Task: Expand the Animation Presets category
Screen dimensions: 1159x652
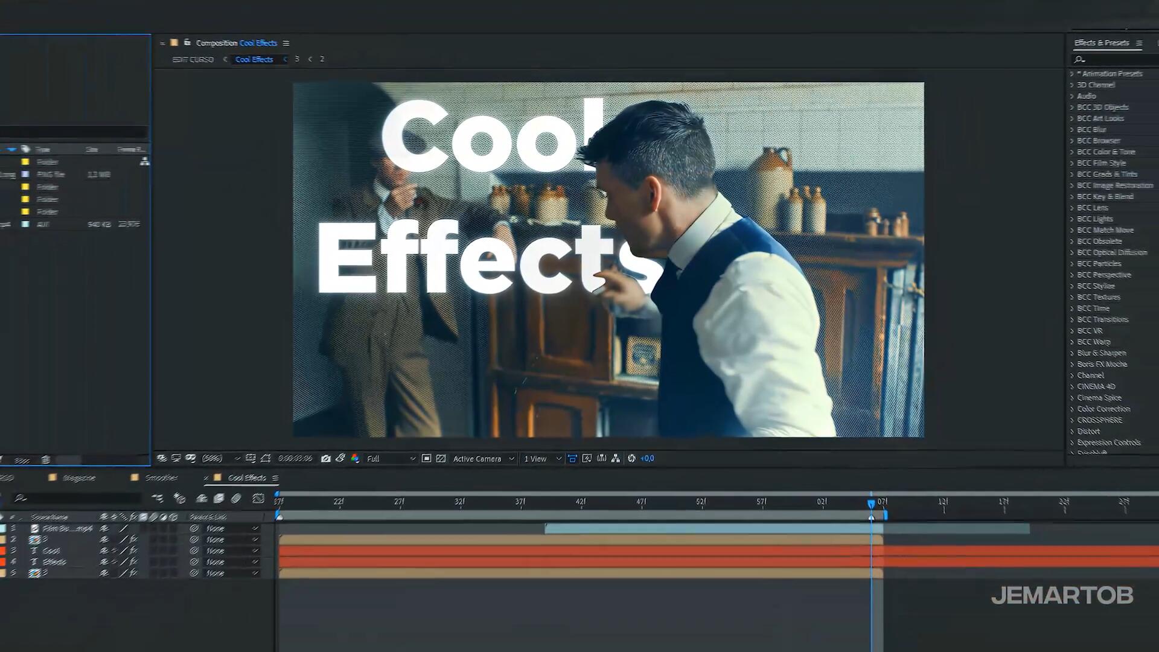Action: [1072, 74]
